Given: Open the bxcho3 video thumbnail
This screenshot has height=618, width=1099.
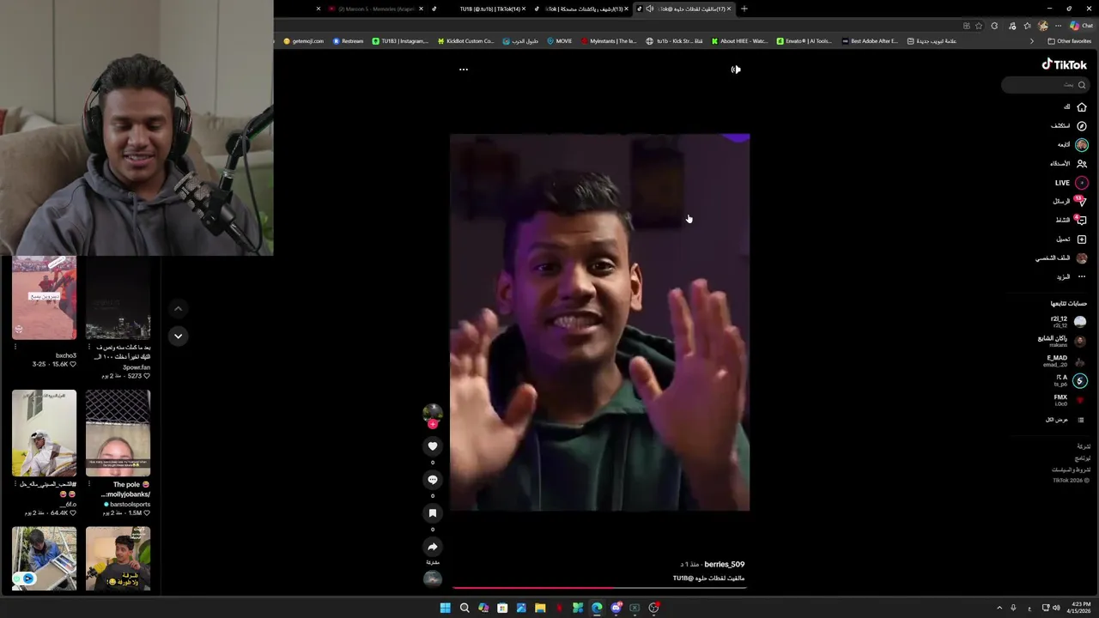Looking at the screenshot, I should [44, 297].
